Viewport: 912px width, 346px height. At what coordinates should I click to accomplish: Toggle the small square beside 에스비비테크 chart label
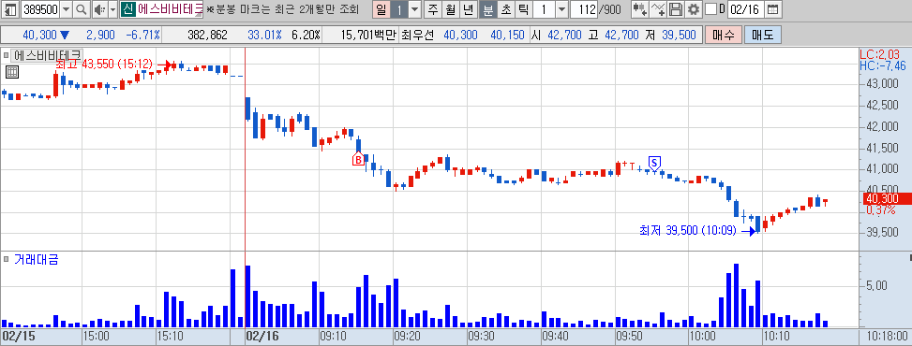click(x=6, y=56)
